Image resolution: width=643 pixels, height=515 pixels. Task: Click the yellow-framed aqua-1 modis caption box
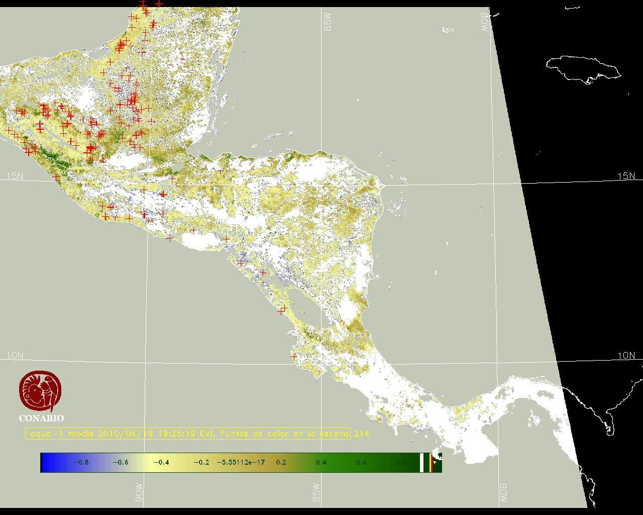pos(188,434)
